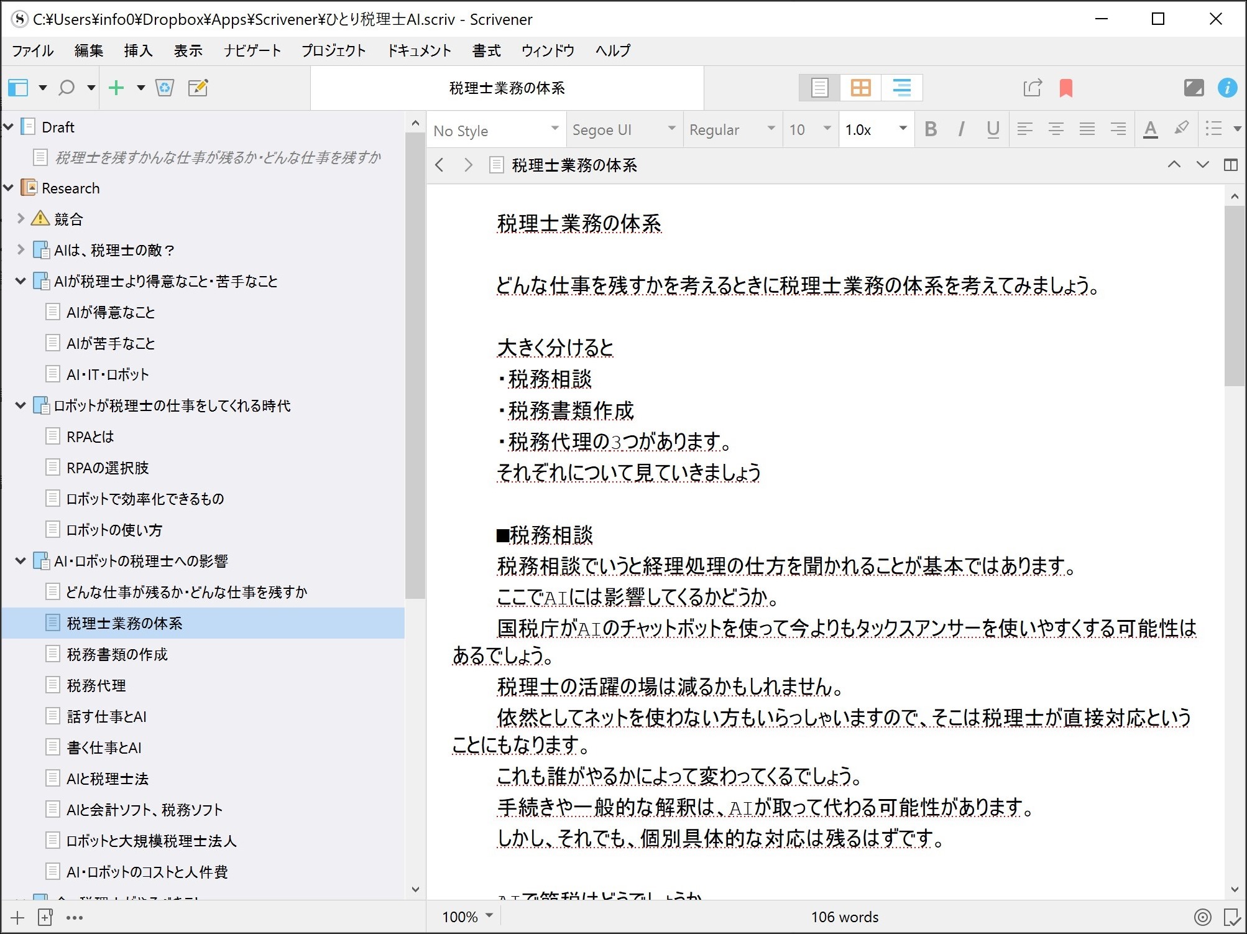Click the corkboard view icon
Screen dimensions: 1247x934
tap(860, 87)
